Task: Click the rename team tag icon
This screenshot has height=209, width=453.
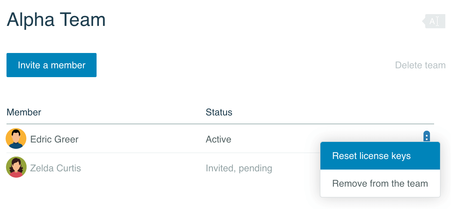Action: point(434,21)
